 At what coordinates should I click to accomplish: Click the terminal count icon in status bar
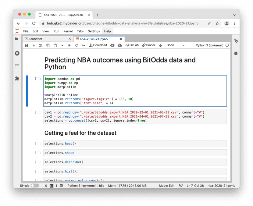point(52,186)
